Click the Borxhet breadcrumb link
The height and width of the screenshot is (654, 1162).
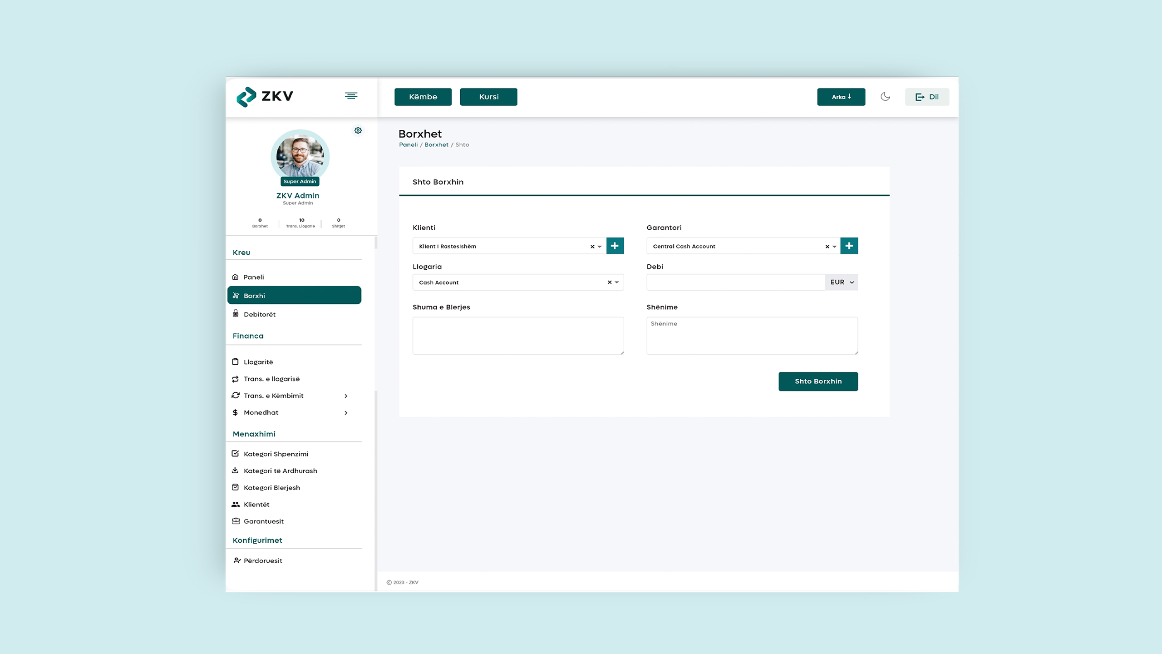(x=436, y=145)
